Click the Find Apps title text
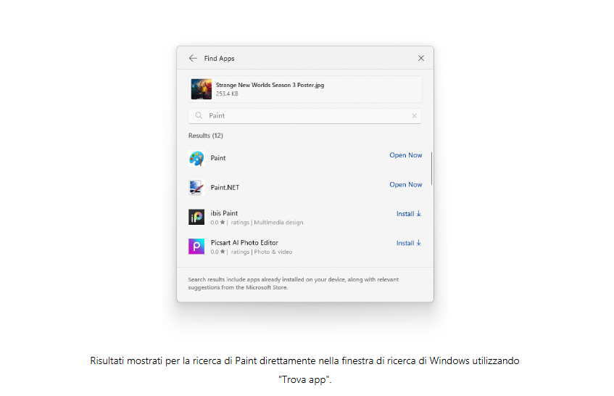The width and height of the screenshot is (614, 396). click(x=219, y=58)
